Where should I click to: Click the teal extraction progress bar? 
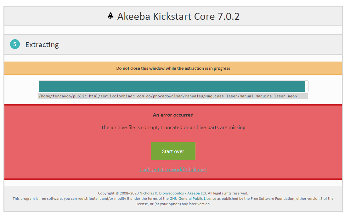tap(172, 86)
